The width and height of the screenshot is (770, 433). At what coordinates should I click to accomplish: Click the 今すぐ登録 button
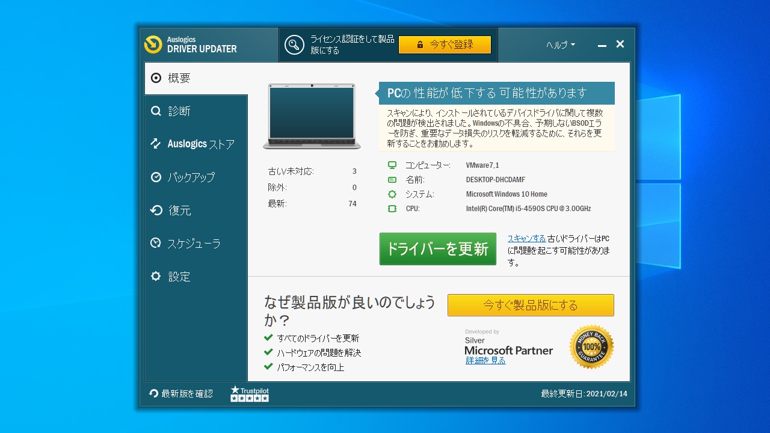point(445,45)
